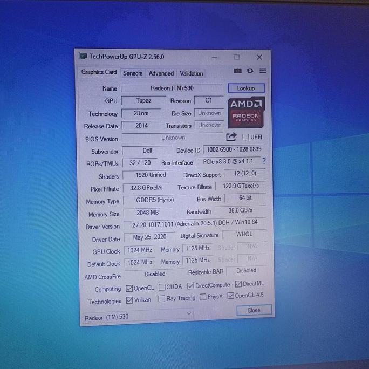The width and height of the screenshot is (369, 369).
Task: Click the Driver Date May 25, 2020 field
Action: click(149, 237)
